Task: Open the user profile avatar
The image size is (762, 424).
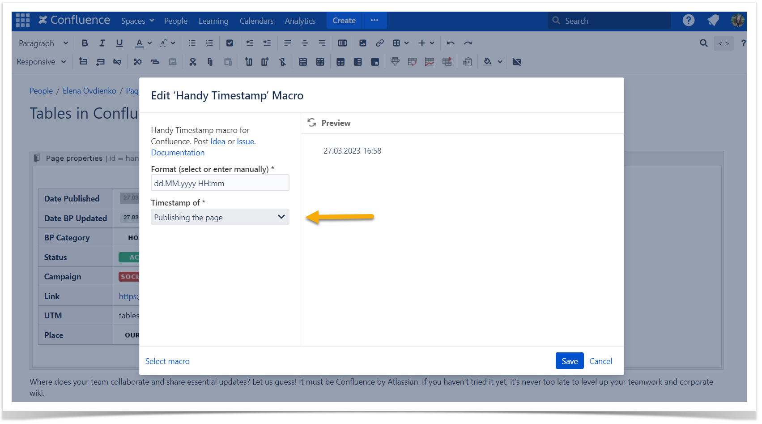Action: [x=738, y=20]
